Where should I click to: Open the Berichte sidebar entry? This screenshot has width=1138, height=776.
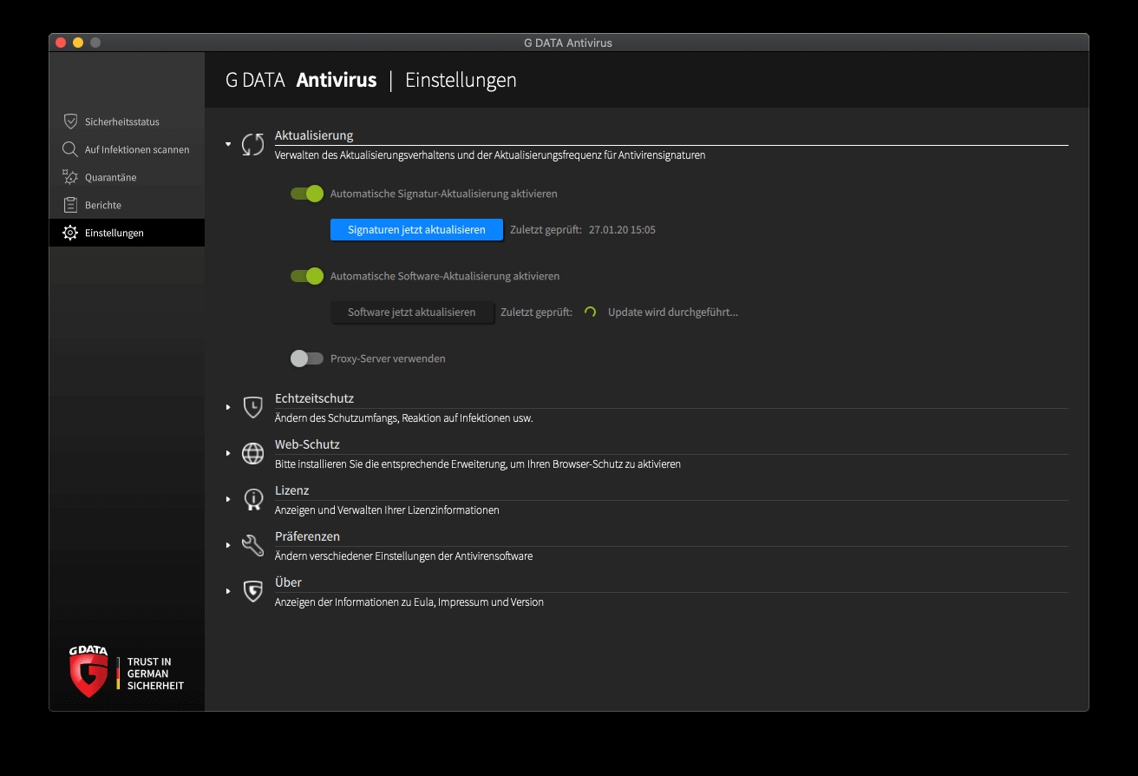tap(127, 205)
